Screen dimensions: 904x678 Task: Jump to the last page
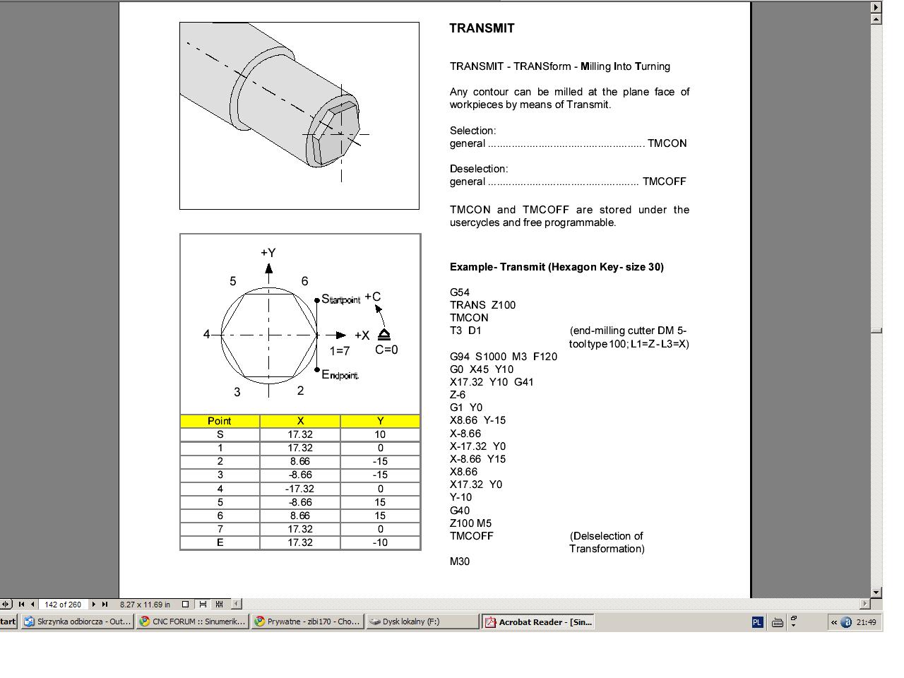[x=105, y=604]
